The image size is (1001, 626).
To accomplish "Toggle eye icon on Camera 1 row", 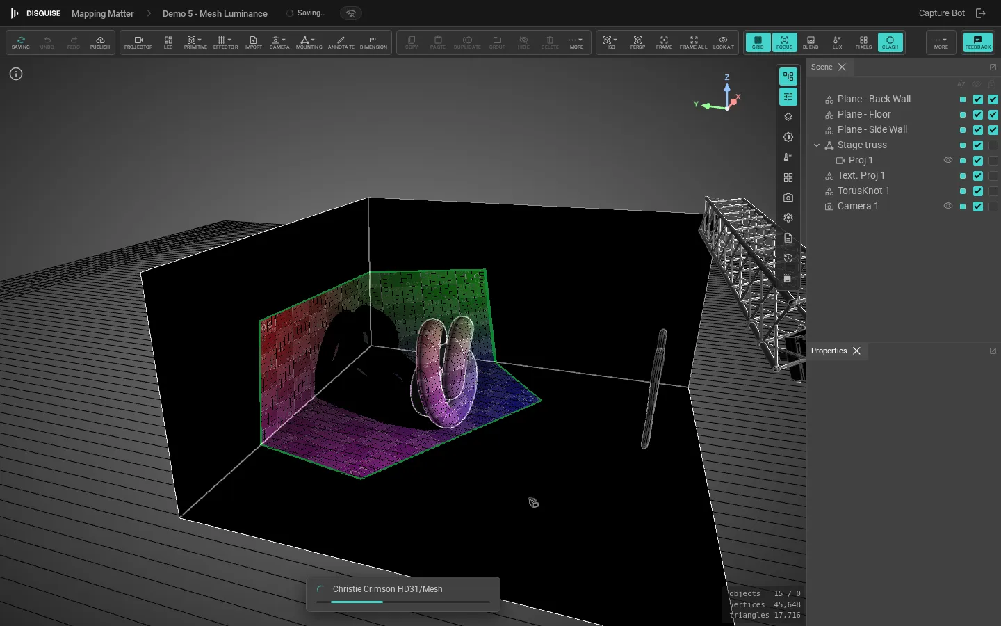I will (947, 206).
